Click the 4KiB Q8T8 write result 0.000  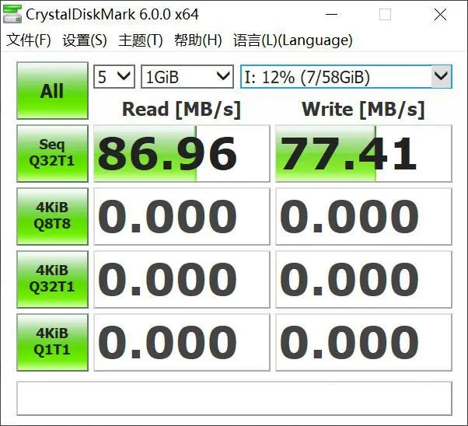(364, 216)
